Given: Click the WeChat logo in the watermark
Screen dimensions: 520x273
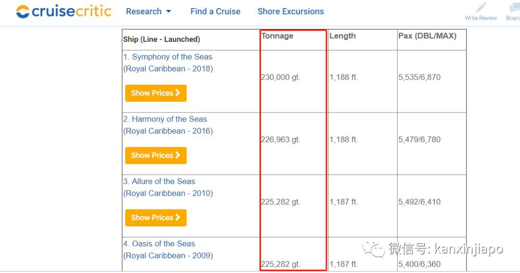Looking at the screenshot, I should tap(374, 248).
